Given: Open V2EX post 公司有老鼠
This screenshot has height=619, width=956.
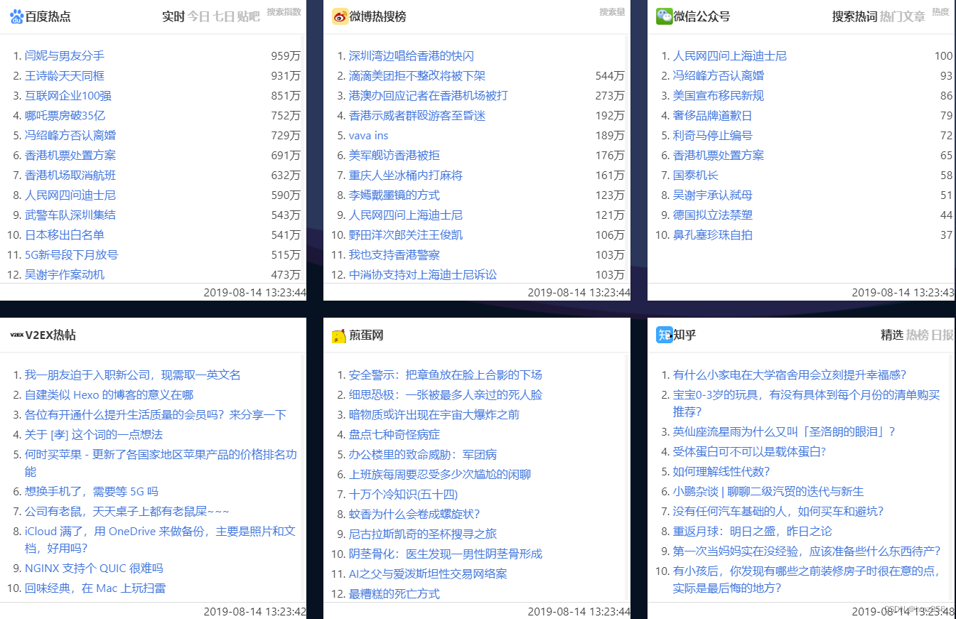Looking at the screenshot, I should [127, 511].
